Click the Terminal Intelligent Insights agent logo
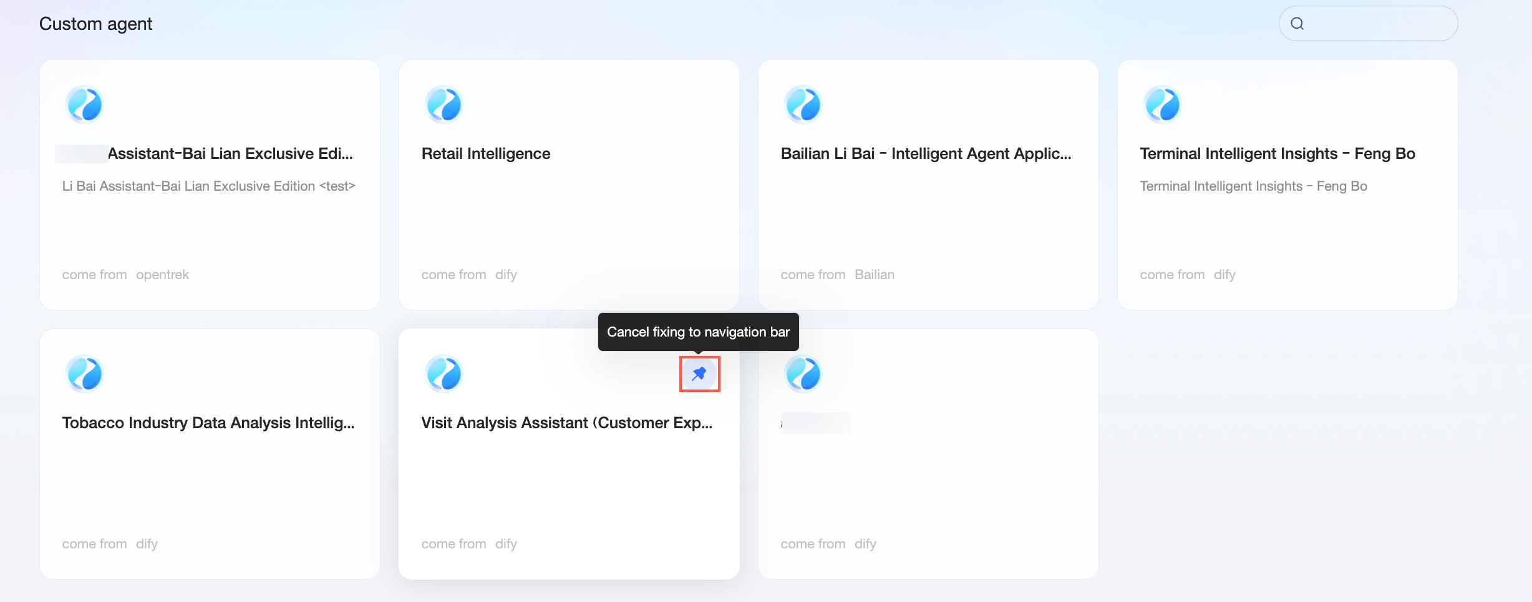Viewport: 1532px width, 602px height. click(1162, 105)
